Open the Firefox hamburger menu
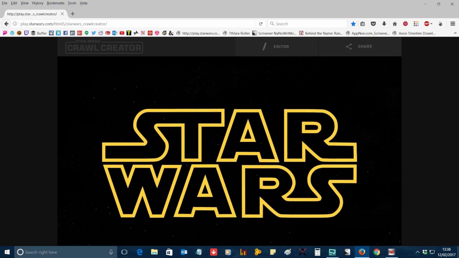 [453, 24]
